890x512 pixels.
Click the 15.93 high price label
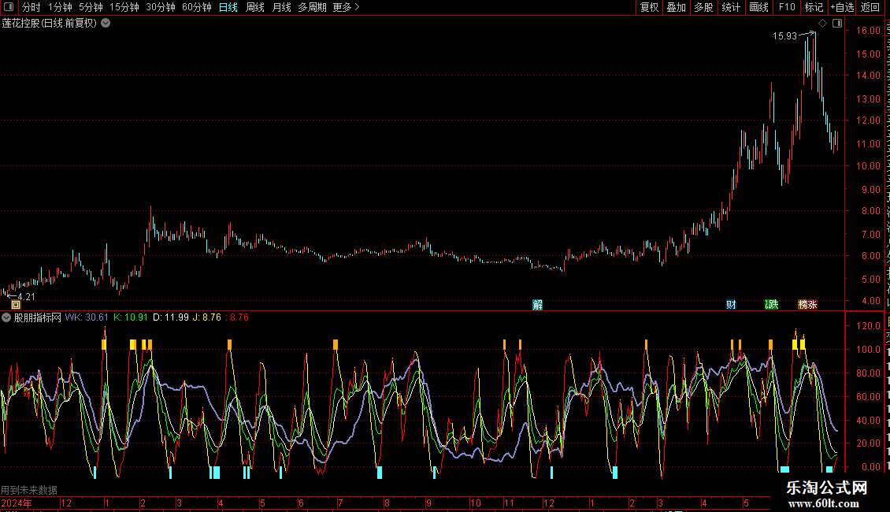[784, 35]
